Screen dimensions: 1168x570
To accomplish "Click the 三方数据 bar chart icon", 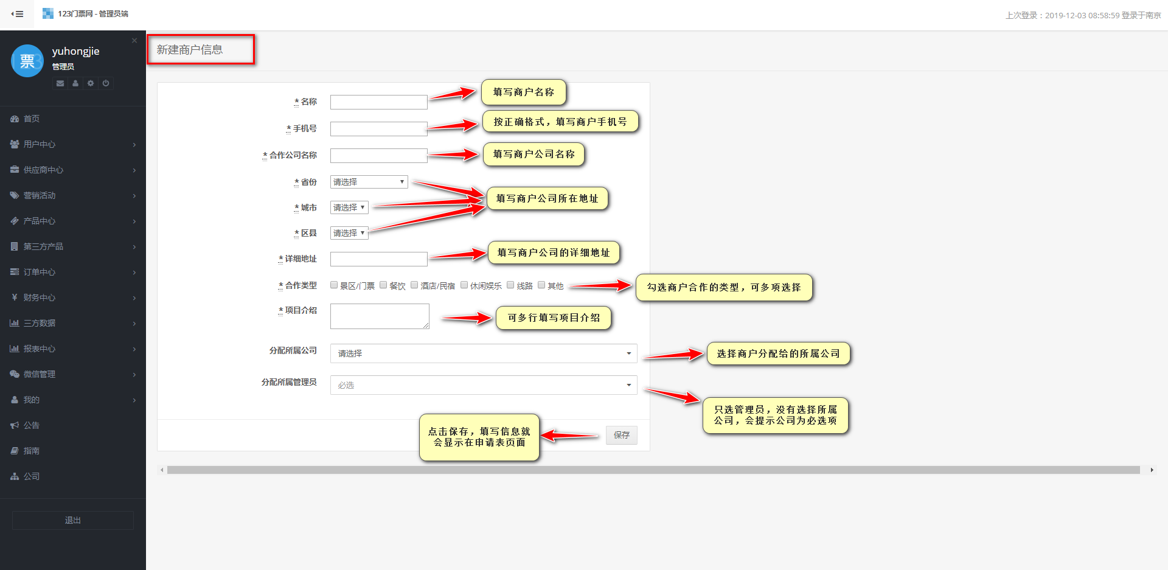I will tap(15, 323).
